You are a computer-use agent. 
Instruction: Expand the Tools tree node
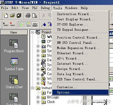click(x=38, y=83)
